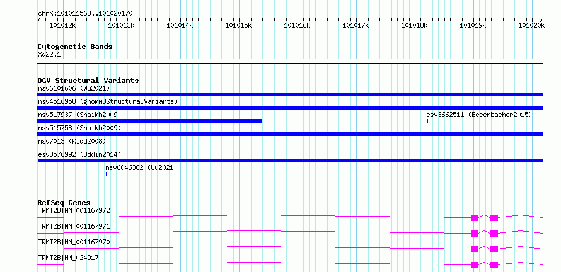
Task: Click the blue bar of esv3576992
Action: click(x=290, y=161)
